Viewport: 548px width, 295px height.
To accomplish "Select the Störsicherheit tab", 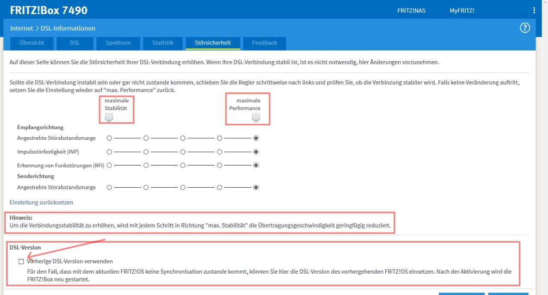I will click(x=213, y=43).
